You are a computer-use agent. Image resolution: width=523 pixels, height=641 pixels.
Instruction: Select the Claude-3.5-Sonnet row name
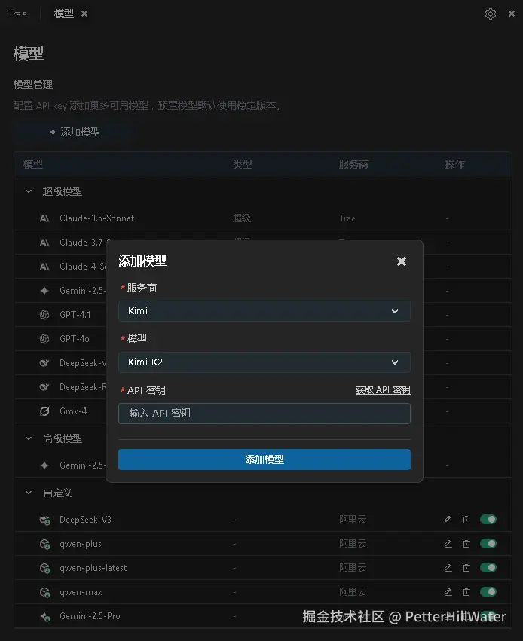(x=97, y=218)
